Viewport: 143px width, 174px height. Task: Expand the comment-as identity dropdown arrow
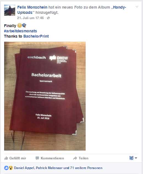tap(136, 158)
